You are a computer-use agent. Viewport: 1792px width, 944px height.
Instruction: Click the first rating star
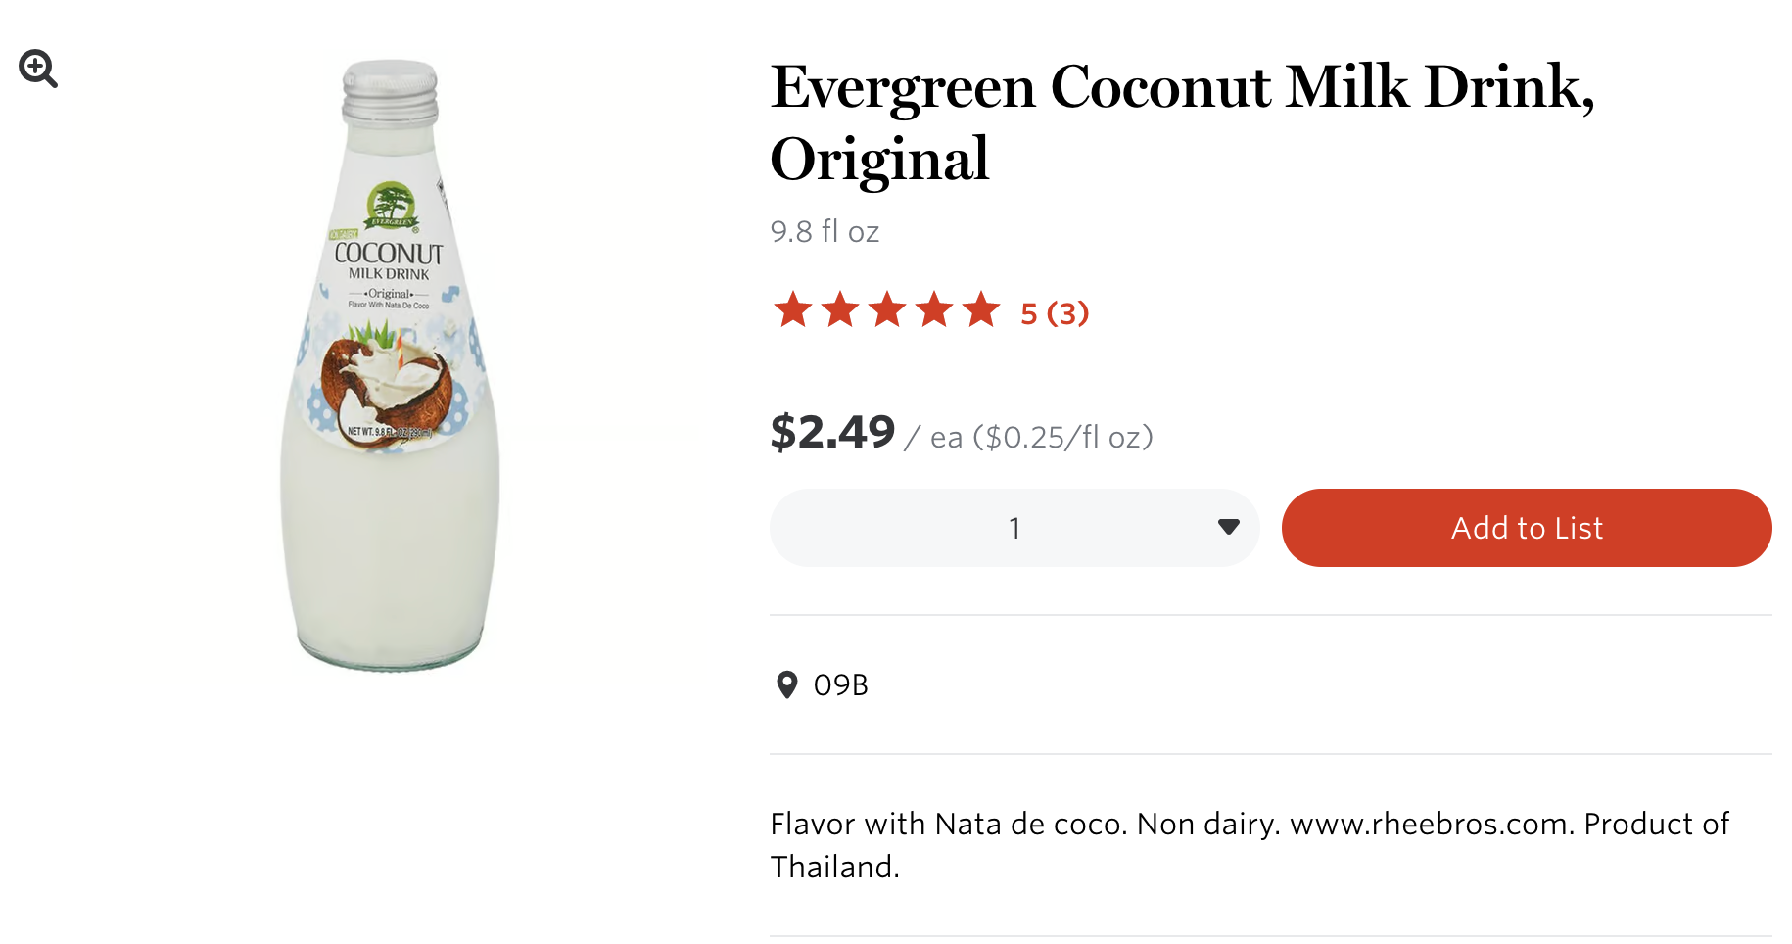[x=792, y=310]
